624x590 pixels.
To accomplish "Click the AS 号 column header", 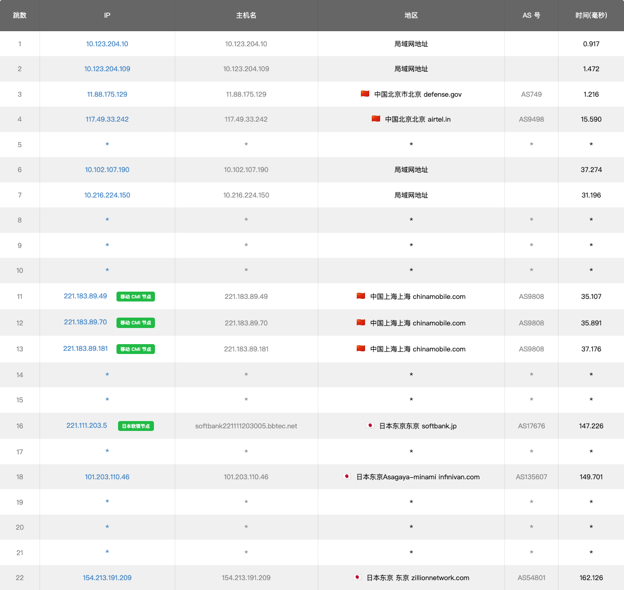I will [x=531, y=15].
